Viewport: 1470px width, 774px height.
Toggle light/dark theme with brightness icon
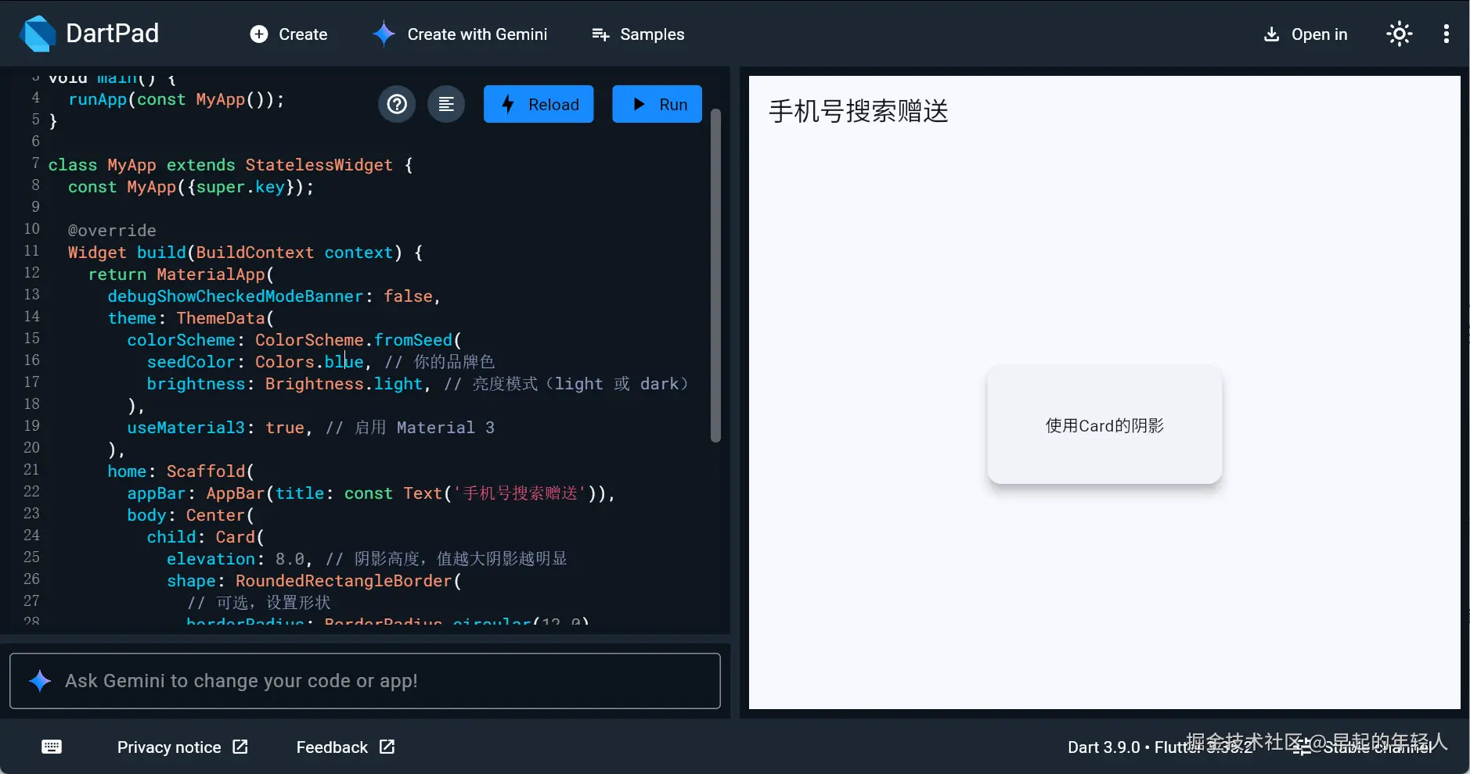pos(1399,34)
